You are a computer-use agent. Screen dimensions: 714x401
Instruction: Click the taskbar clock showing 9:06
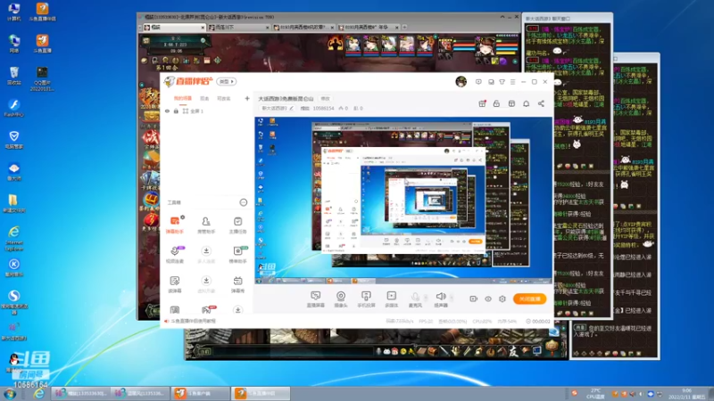point(686,393)
